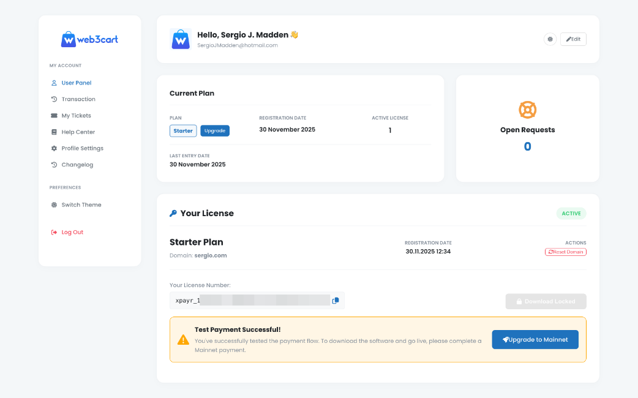
Task: Click the settings gear icon beside Edit
Action: [x=550, y=39]
